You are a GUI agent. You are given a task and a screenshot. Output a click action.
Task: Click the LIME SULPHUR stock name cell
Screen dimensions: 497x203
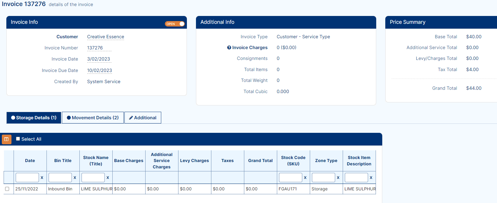97,189
